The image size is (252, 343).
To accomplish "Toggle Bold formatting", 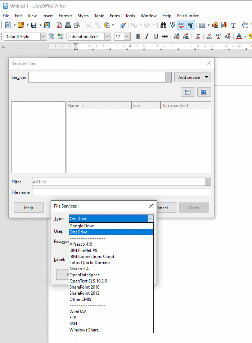I will [x=138, y=36].
